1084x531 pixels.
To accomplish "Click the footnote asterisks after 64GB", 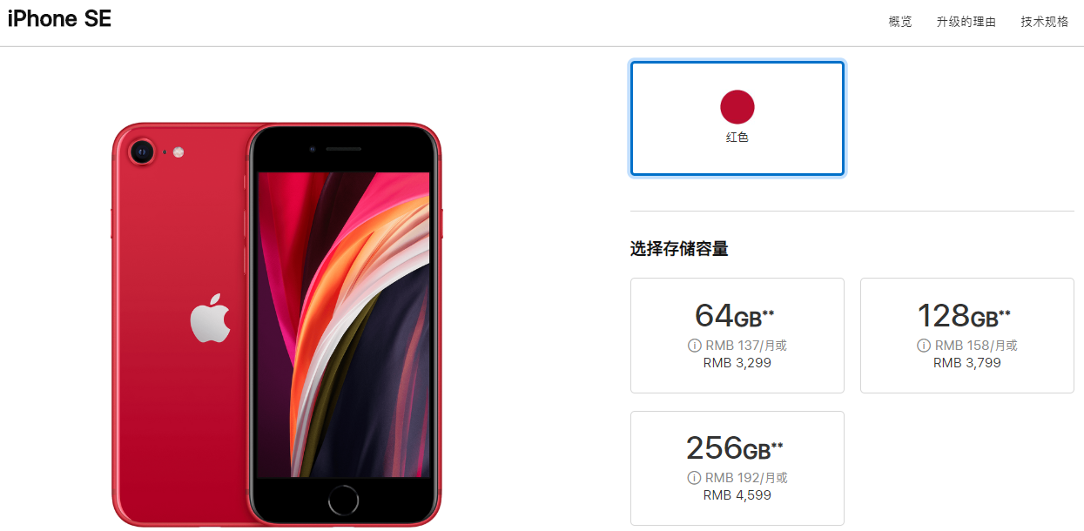I will click(769, 313).
